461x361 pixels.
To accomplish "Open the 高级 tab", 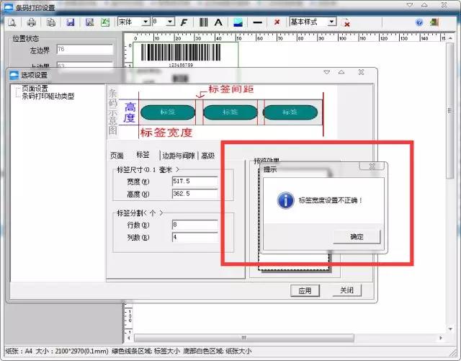I will [207, 155].
